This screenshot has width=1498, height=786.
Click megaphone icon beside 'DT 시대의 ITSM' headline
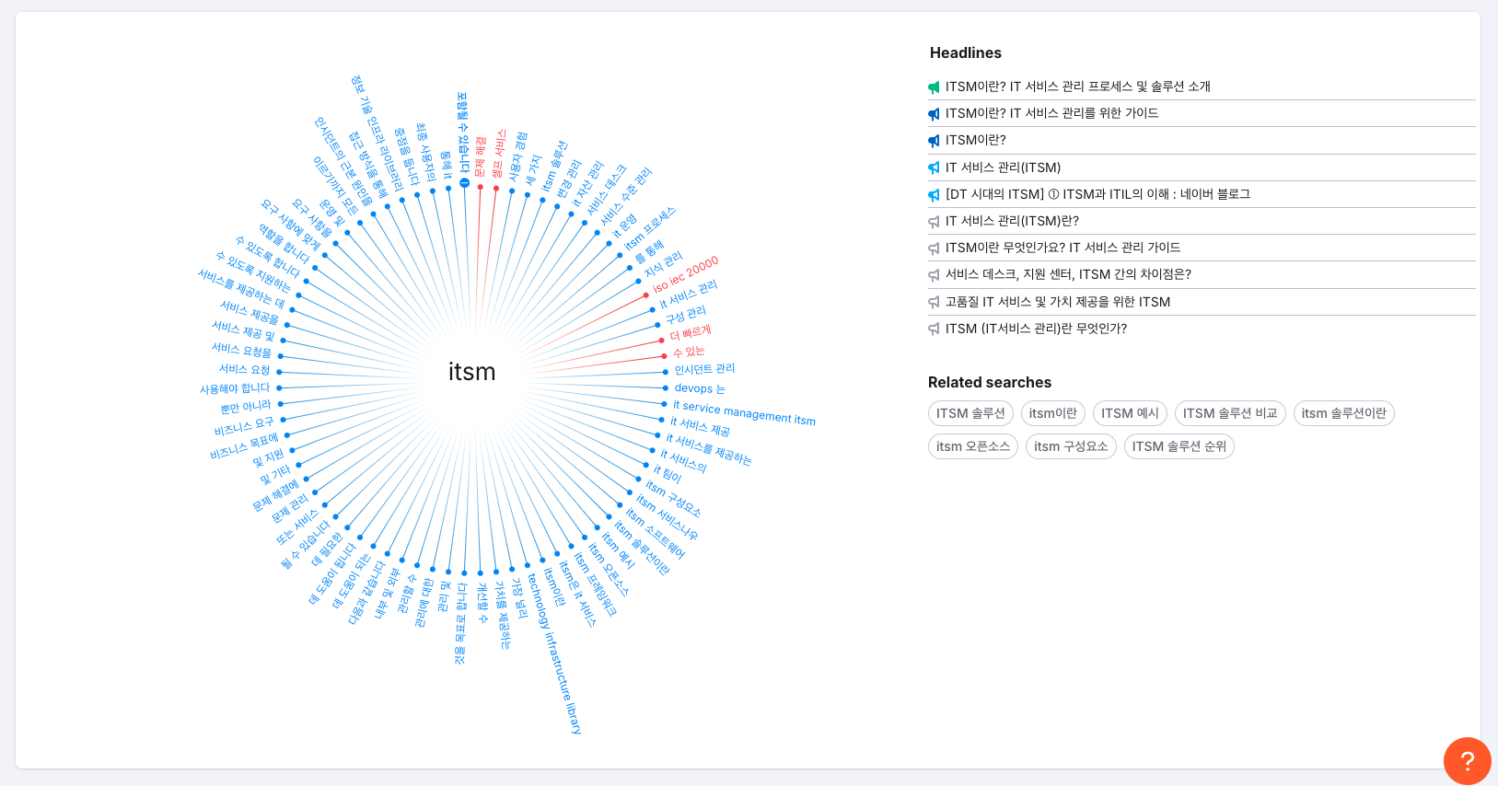pyautogui.click(x=934, y=195)
